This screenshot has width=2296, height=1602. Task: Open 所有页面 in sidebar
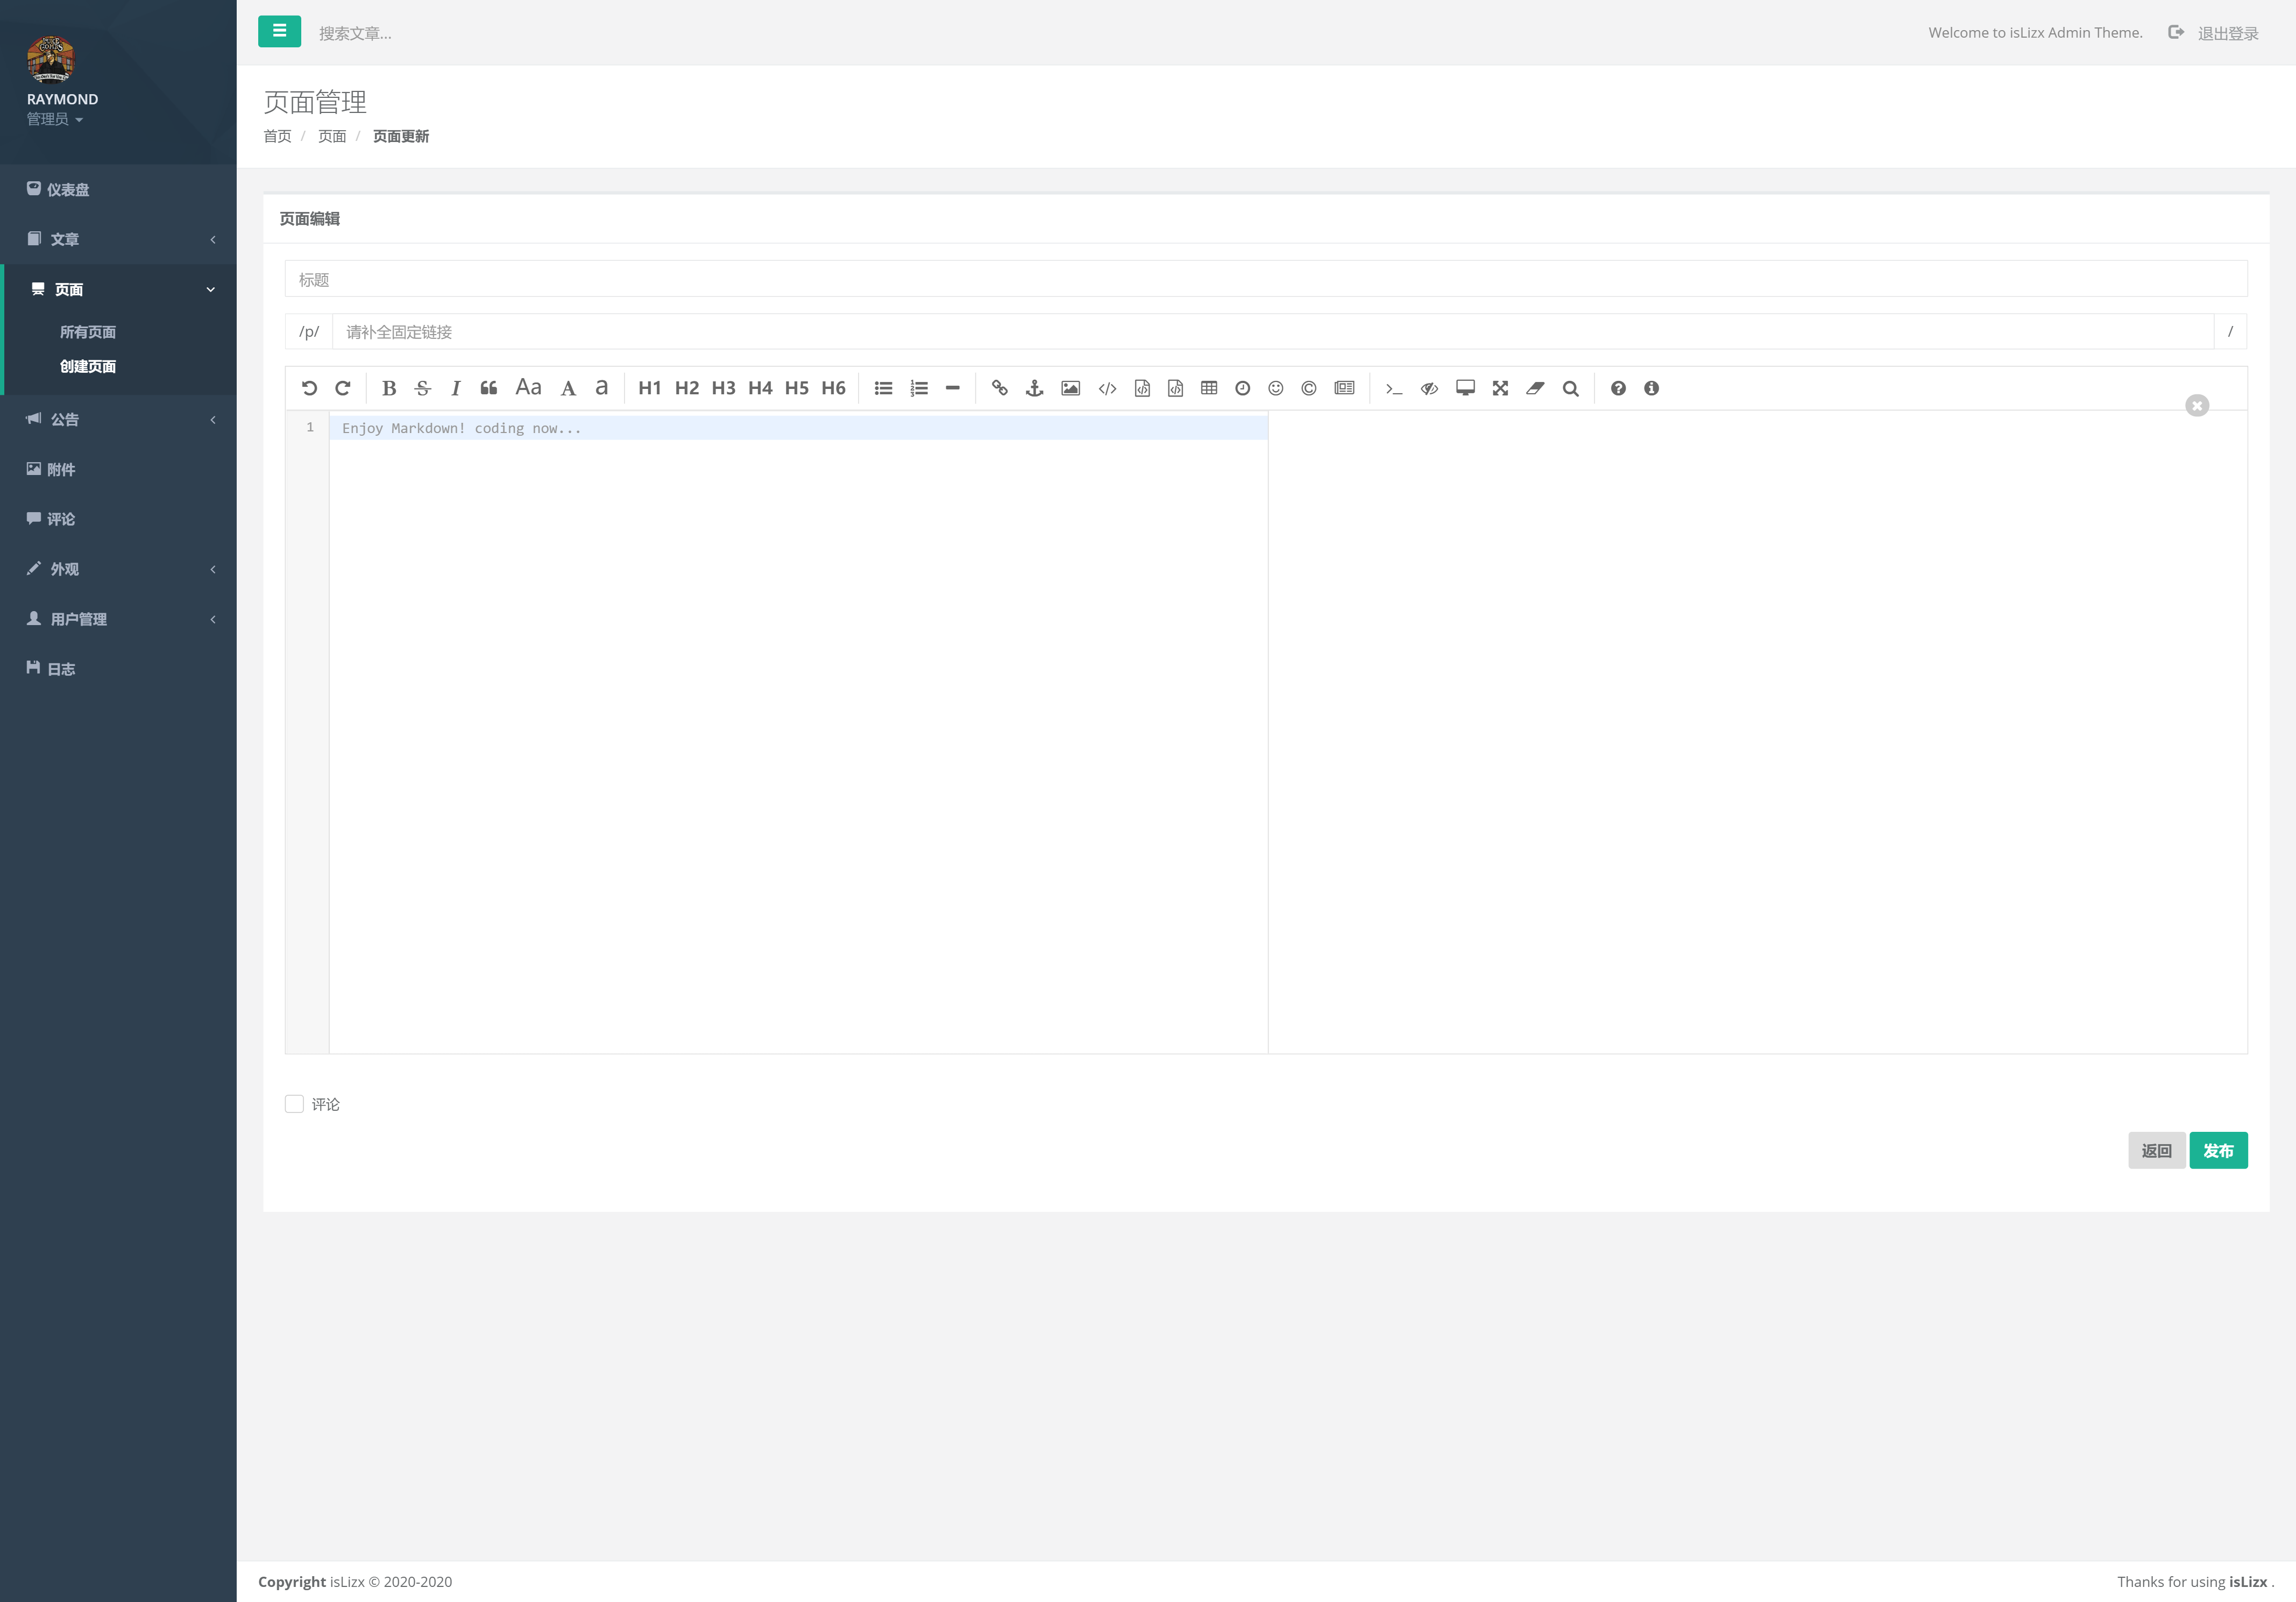click(88, 332)
